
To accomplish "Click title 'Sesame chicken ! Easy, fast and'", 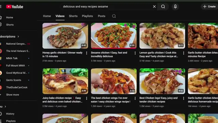I will pos(109,53).
